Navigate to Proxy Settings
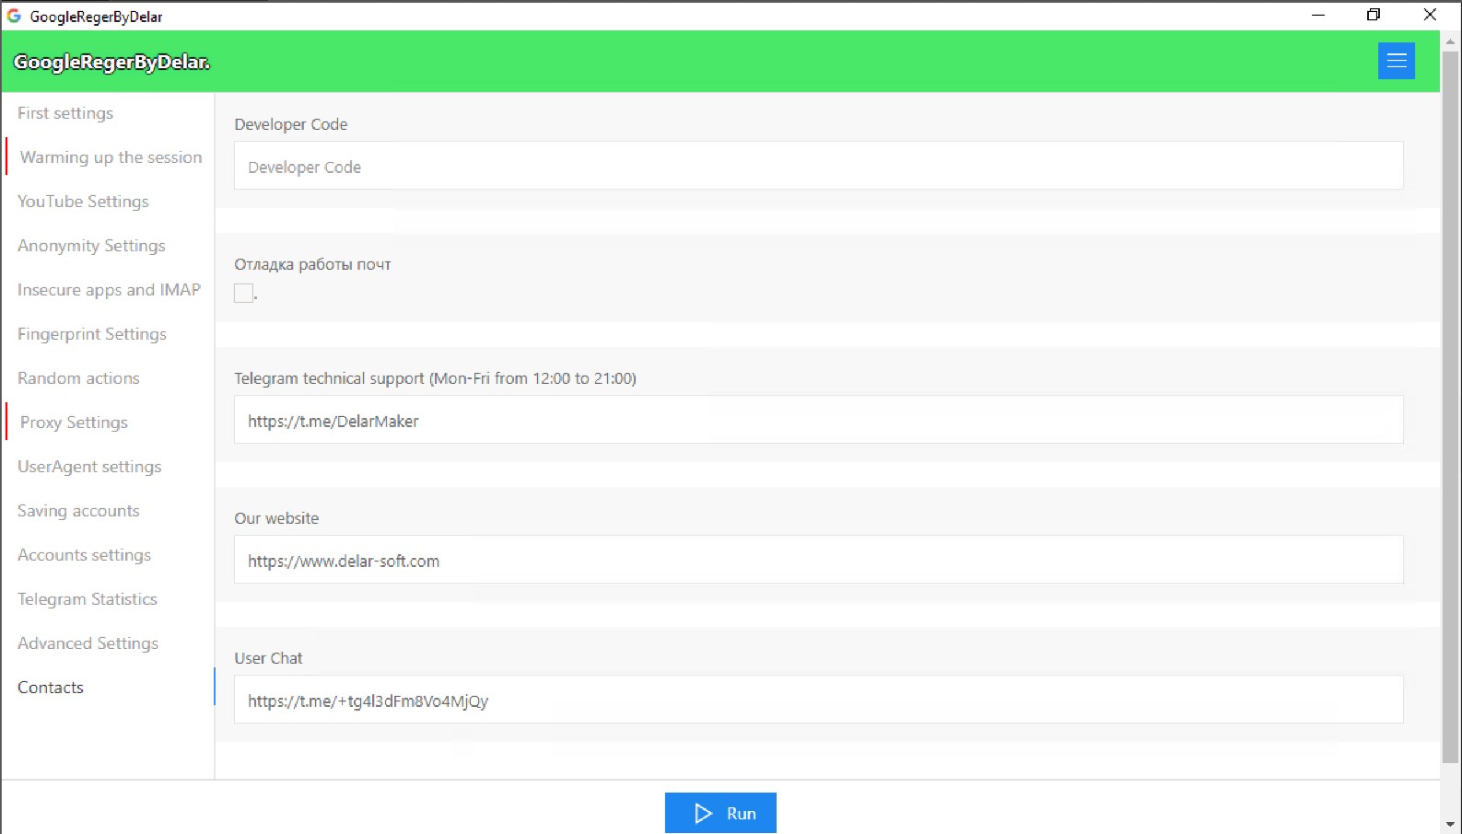Image resolution: width=1462 pixels, height=834 pixels. 74,423
